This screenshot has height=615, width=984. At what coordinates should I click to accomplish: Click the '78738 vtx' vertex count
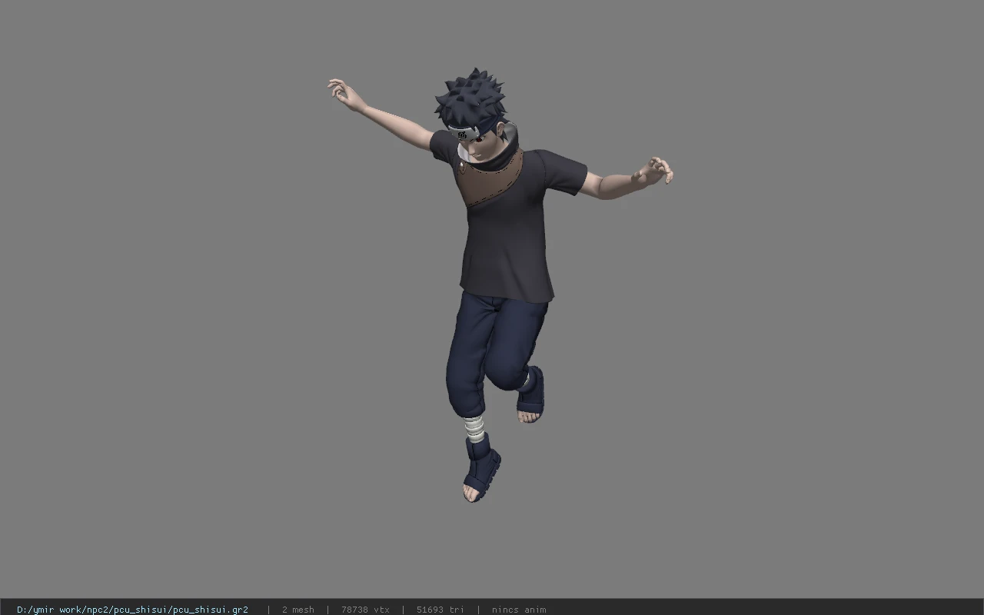365,610
